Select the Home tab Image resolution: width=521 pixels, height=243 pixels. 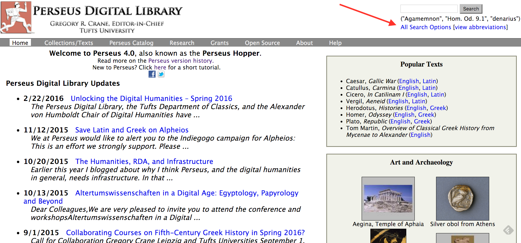tap(20, 43)
